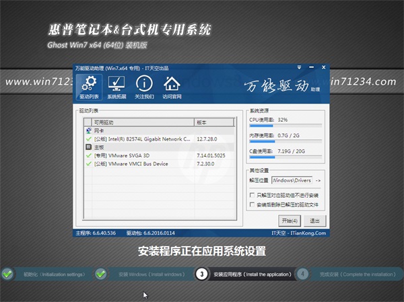Screen dimensions: 404x302
Task: Click the 主板 motherboard category icon
Action: [x=88, y=147]
